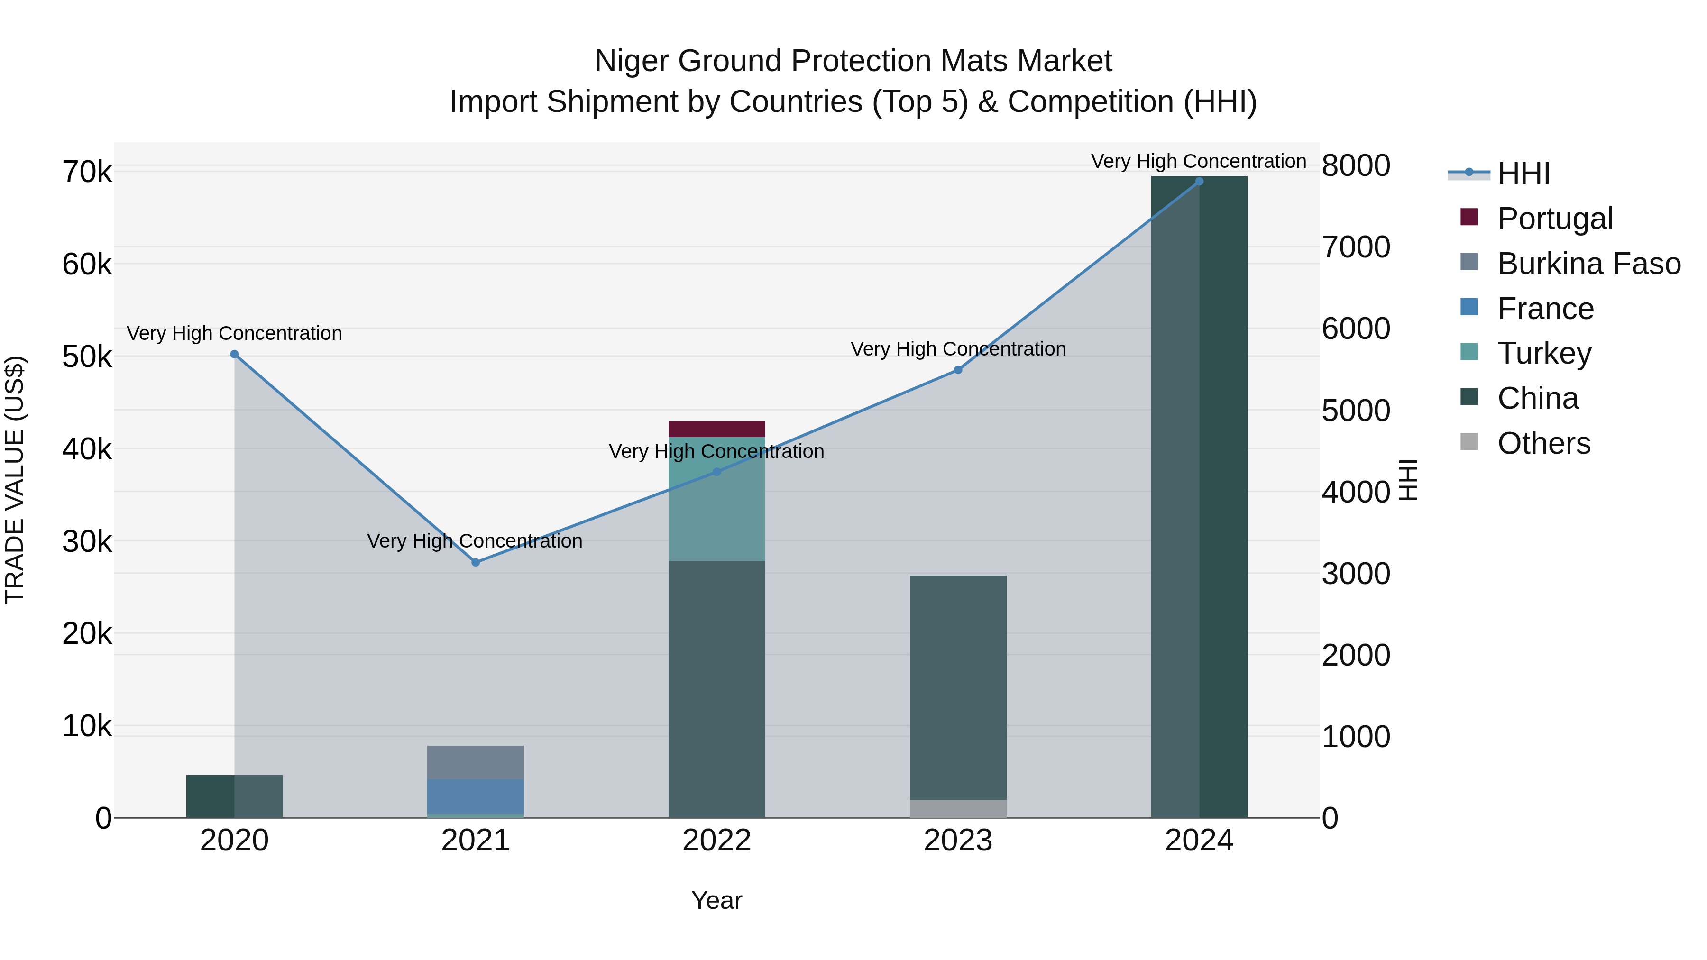Click the 2024 Very High Concentration annotation
This screenshot has height=960, width=1707.
pyautogui.click(x=1199, y=161)
